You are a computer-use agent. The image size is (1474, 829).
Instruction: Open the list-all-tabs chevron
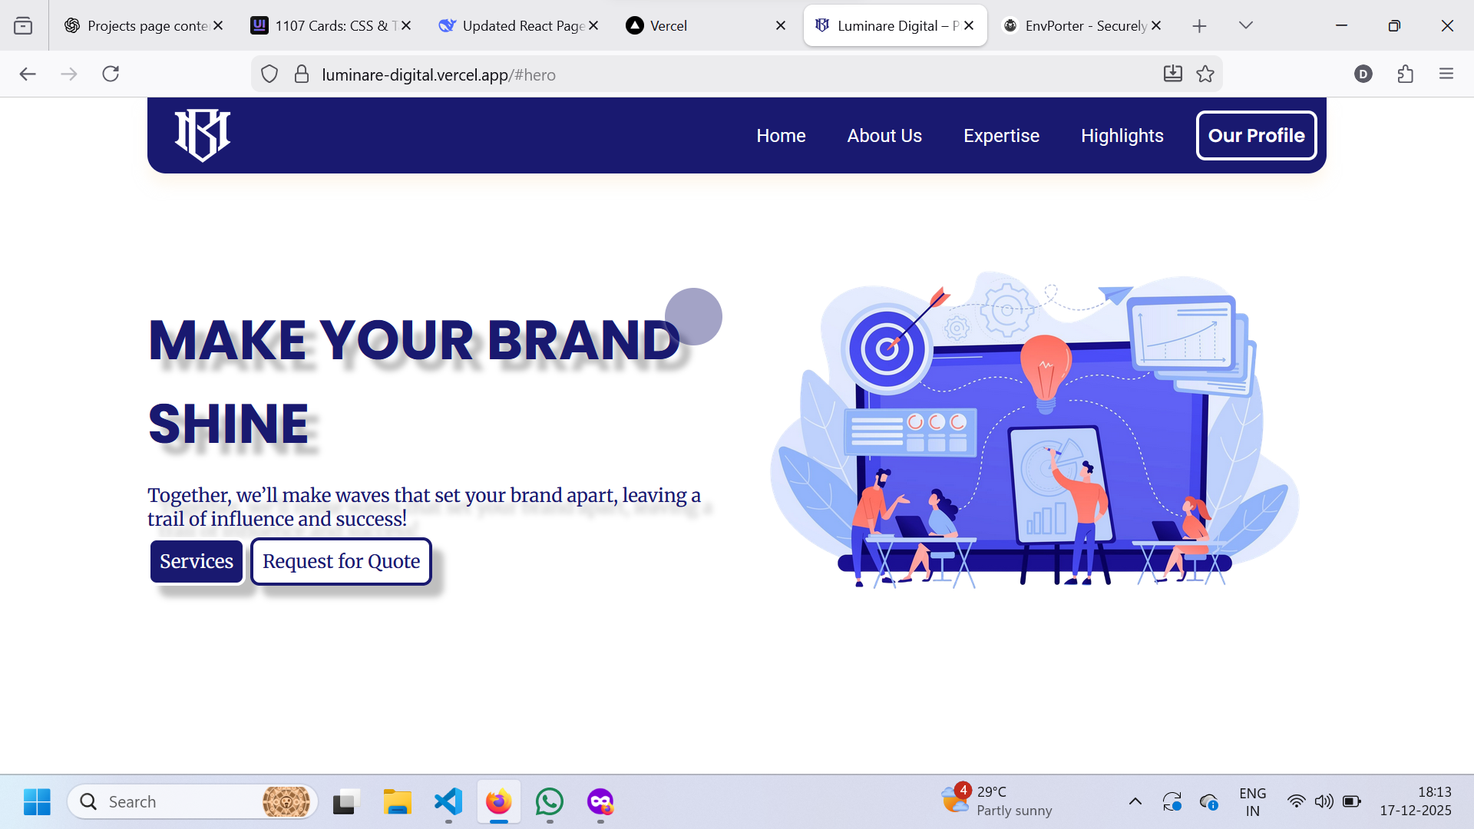1245,25
